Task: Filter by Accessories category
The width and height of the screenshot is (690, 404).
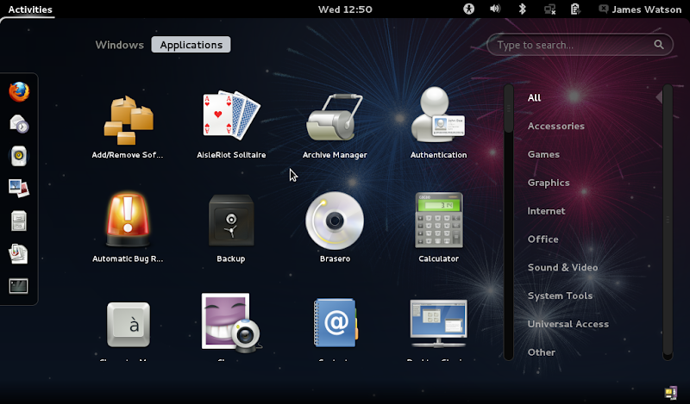Action: (x=555, y=126)
